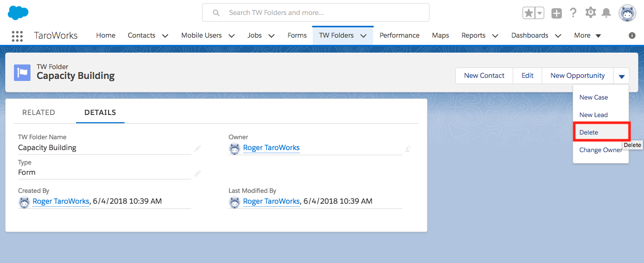
Task: Choose Delete from the menu
Action: [x=601, y=132]
